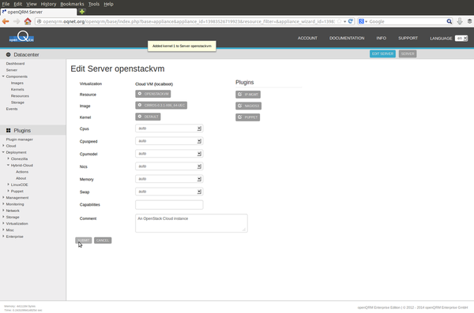Click the browser Home icon
The height and width of the screenshot is (313, 474).
pos(28,21)
